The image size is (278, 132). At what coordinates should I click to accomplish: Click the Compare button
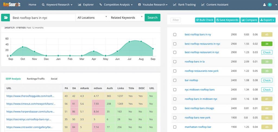pyautogui.click(x=249, y=20)
